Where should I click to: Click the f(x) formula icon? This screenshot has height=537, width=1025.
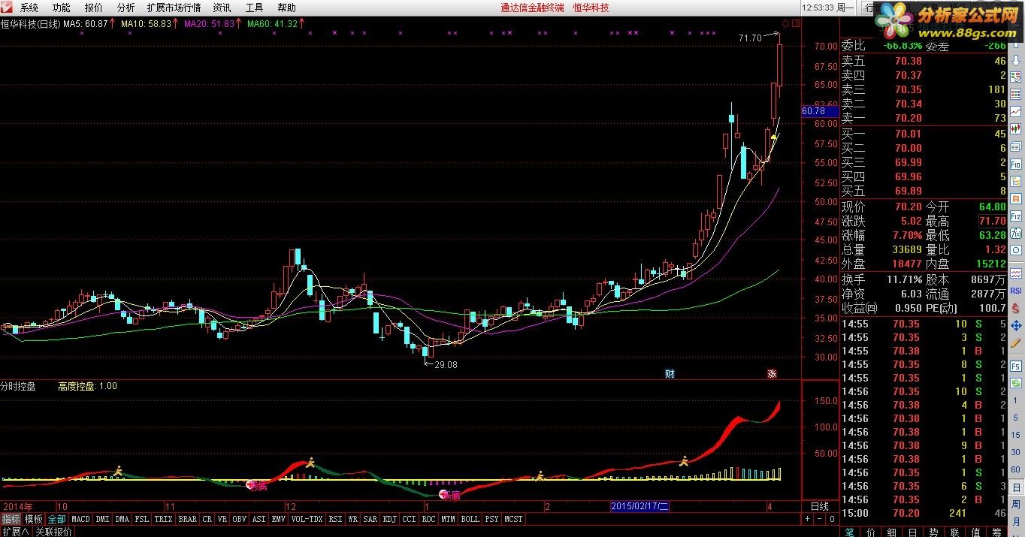1015,233
